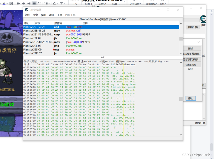Click the distributed alignment icon
Screen dimensions: 214x159
point(39,3)
